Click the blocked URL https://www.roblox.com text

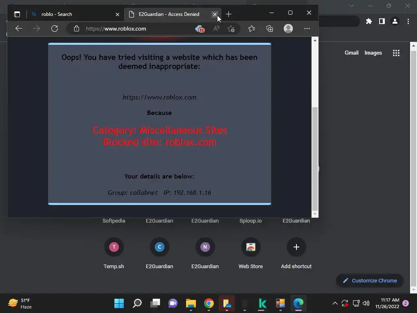(159, 97)
